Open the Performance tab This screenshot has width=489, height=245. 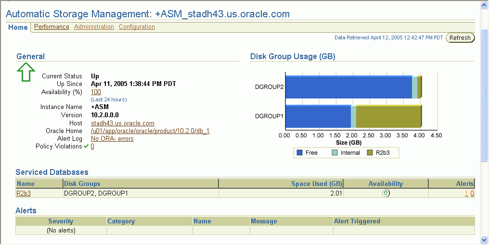[51, 27]
